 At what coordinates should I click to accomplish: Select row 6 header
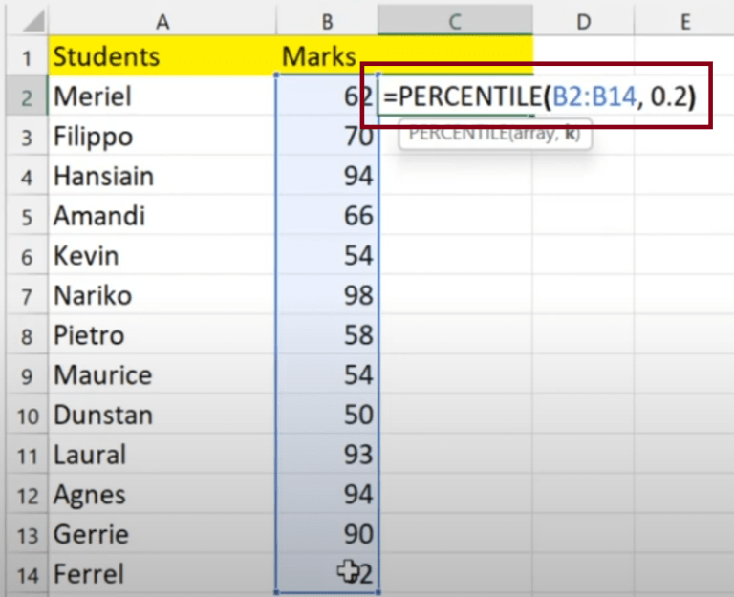coord(27,255)
